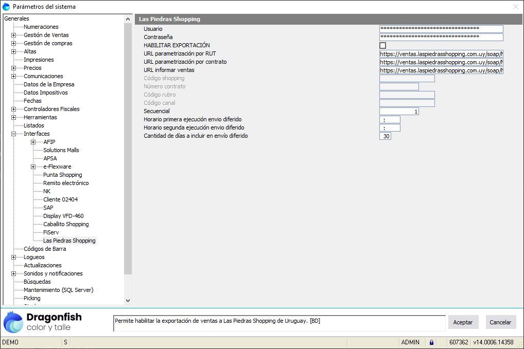524x349 pixels.
Task: Select Cliente 02404 item
Action: pyautogui.click(x=61, y=199)
